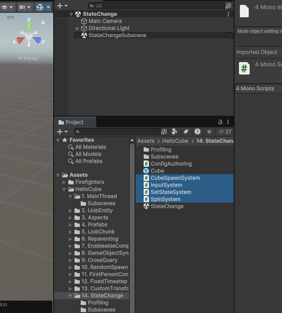Toggle hidden packages visibility (27)
Viewport: 282px width, 313px height.
click(224, 132)
